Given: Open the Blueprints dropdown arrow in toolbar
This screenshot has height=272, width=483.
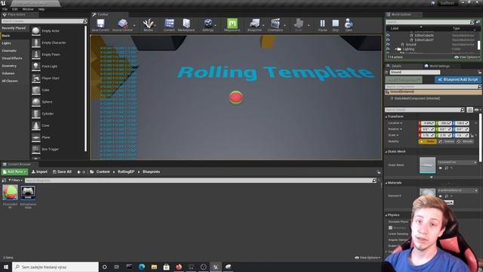Looking at the screenshot, I should [263, 26].
